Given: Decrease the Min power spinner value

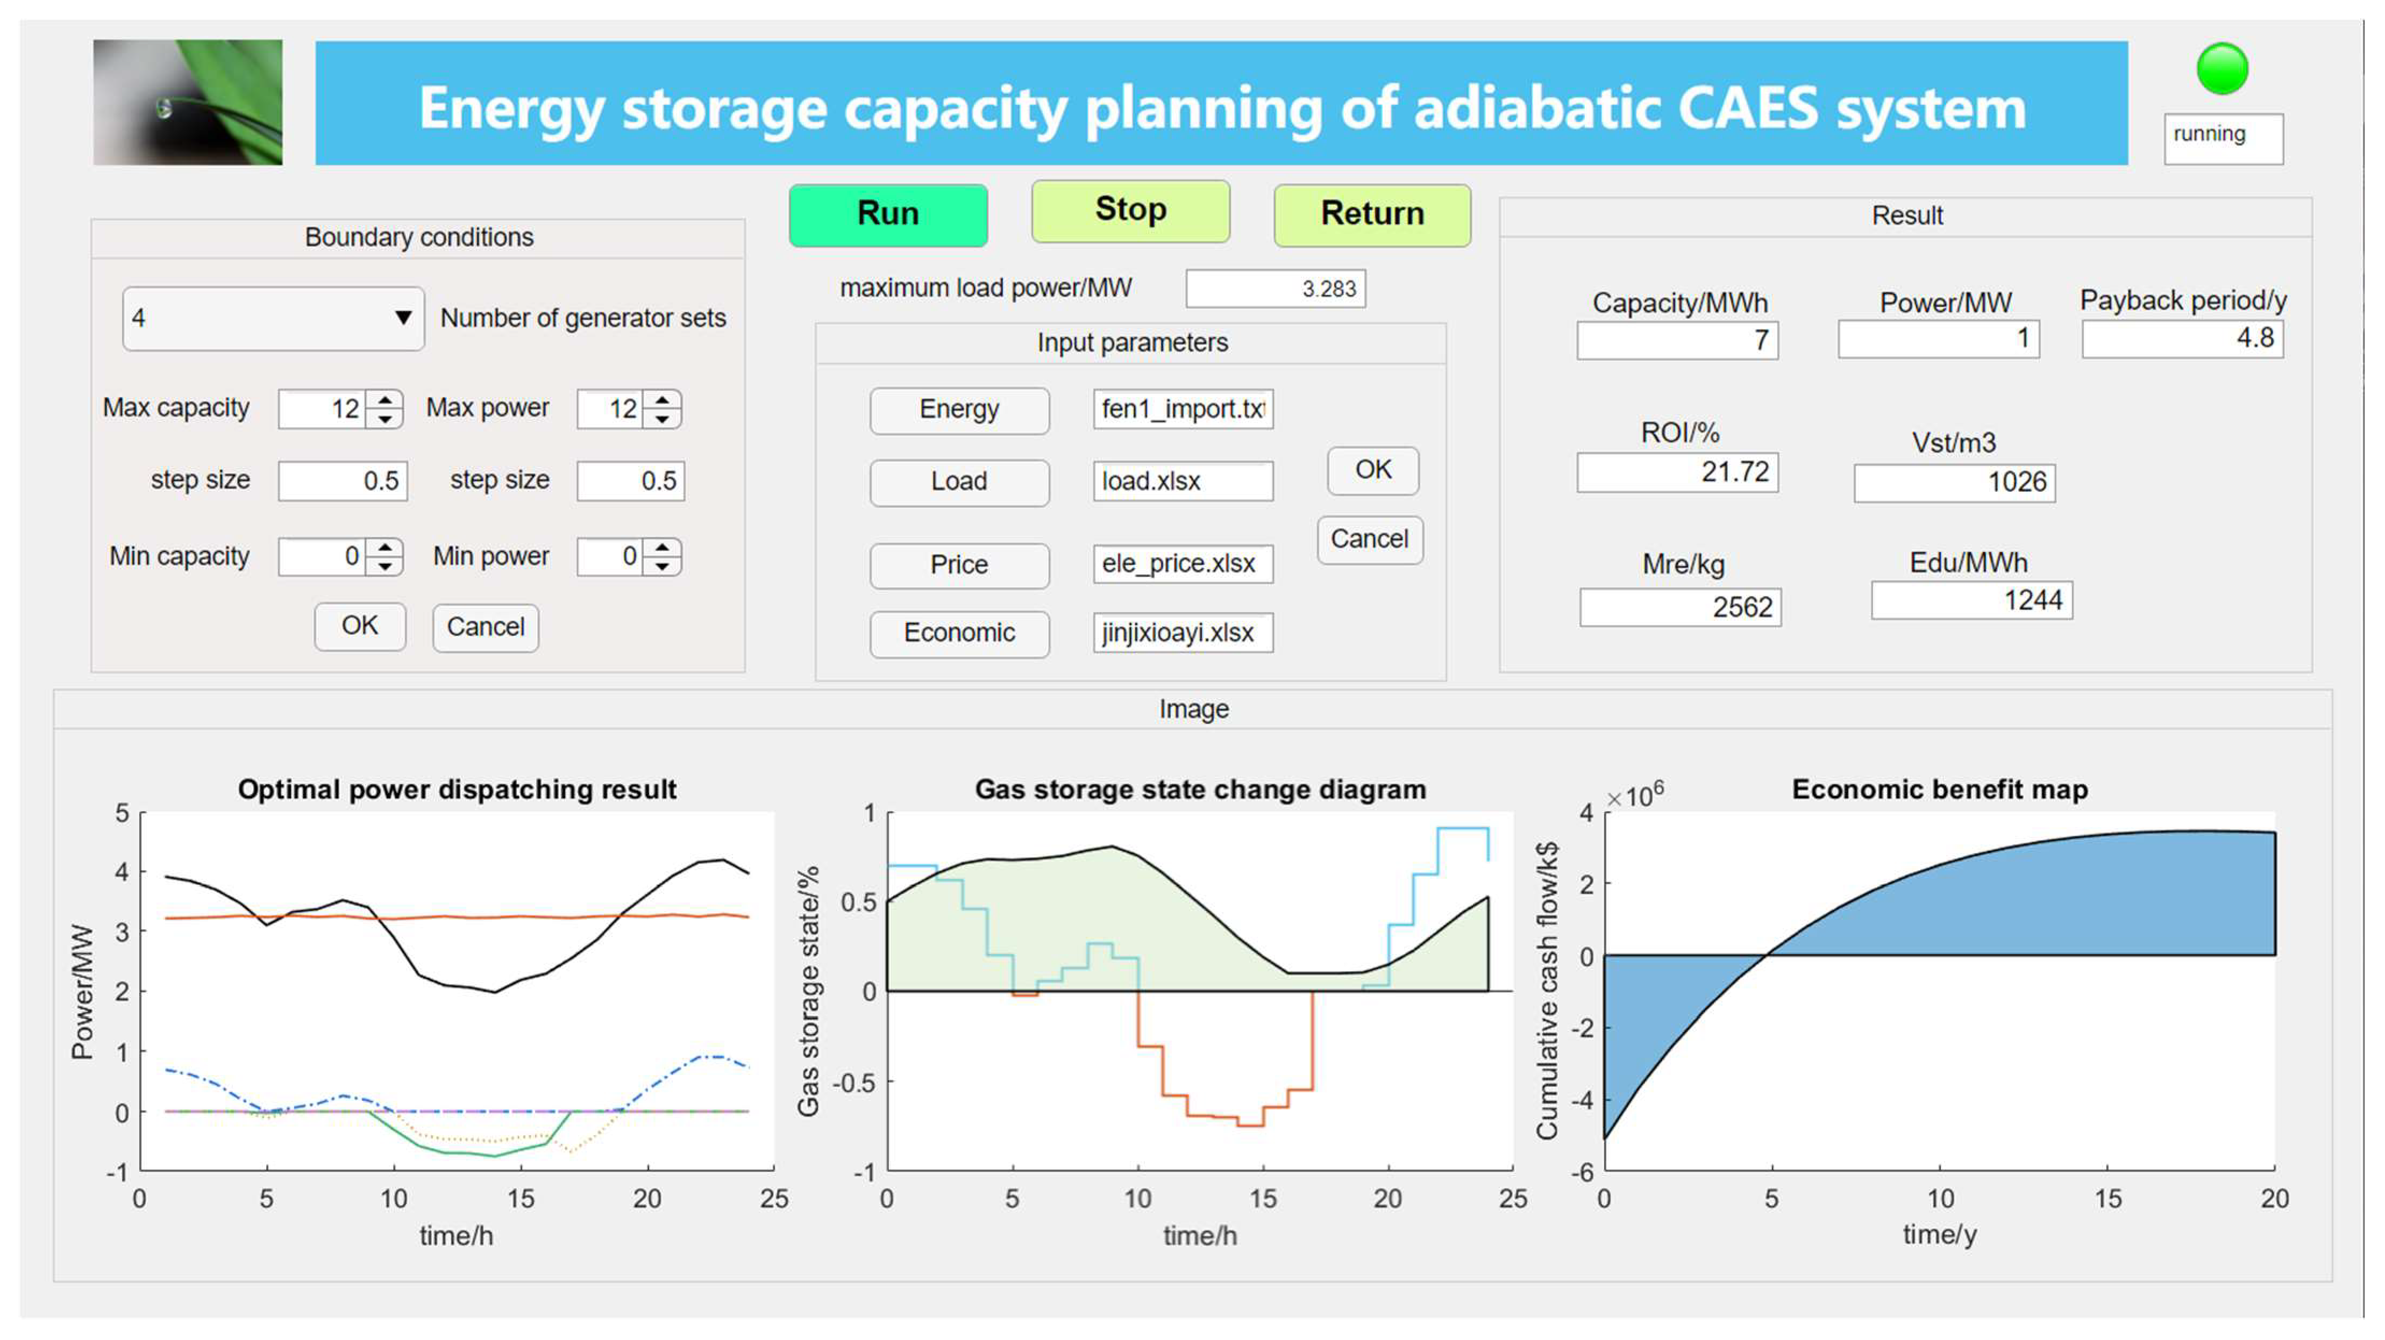Looking at the screenshot, I should pyautogui.click(x=662, y=567).
